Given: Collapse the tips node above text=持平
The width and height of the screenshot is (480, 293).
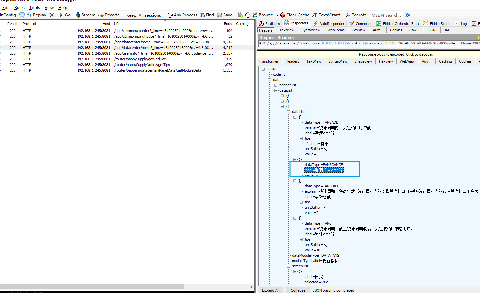Looking at the screenshot, I should (301, 138).
